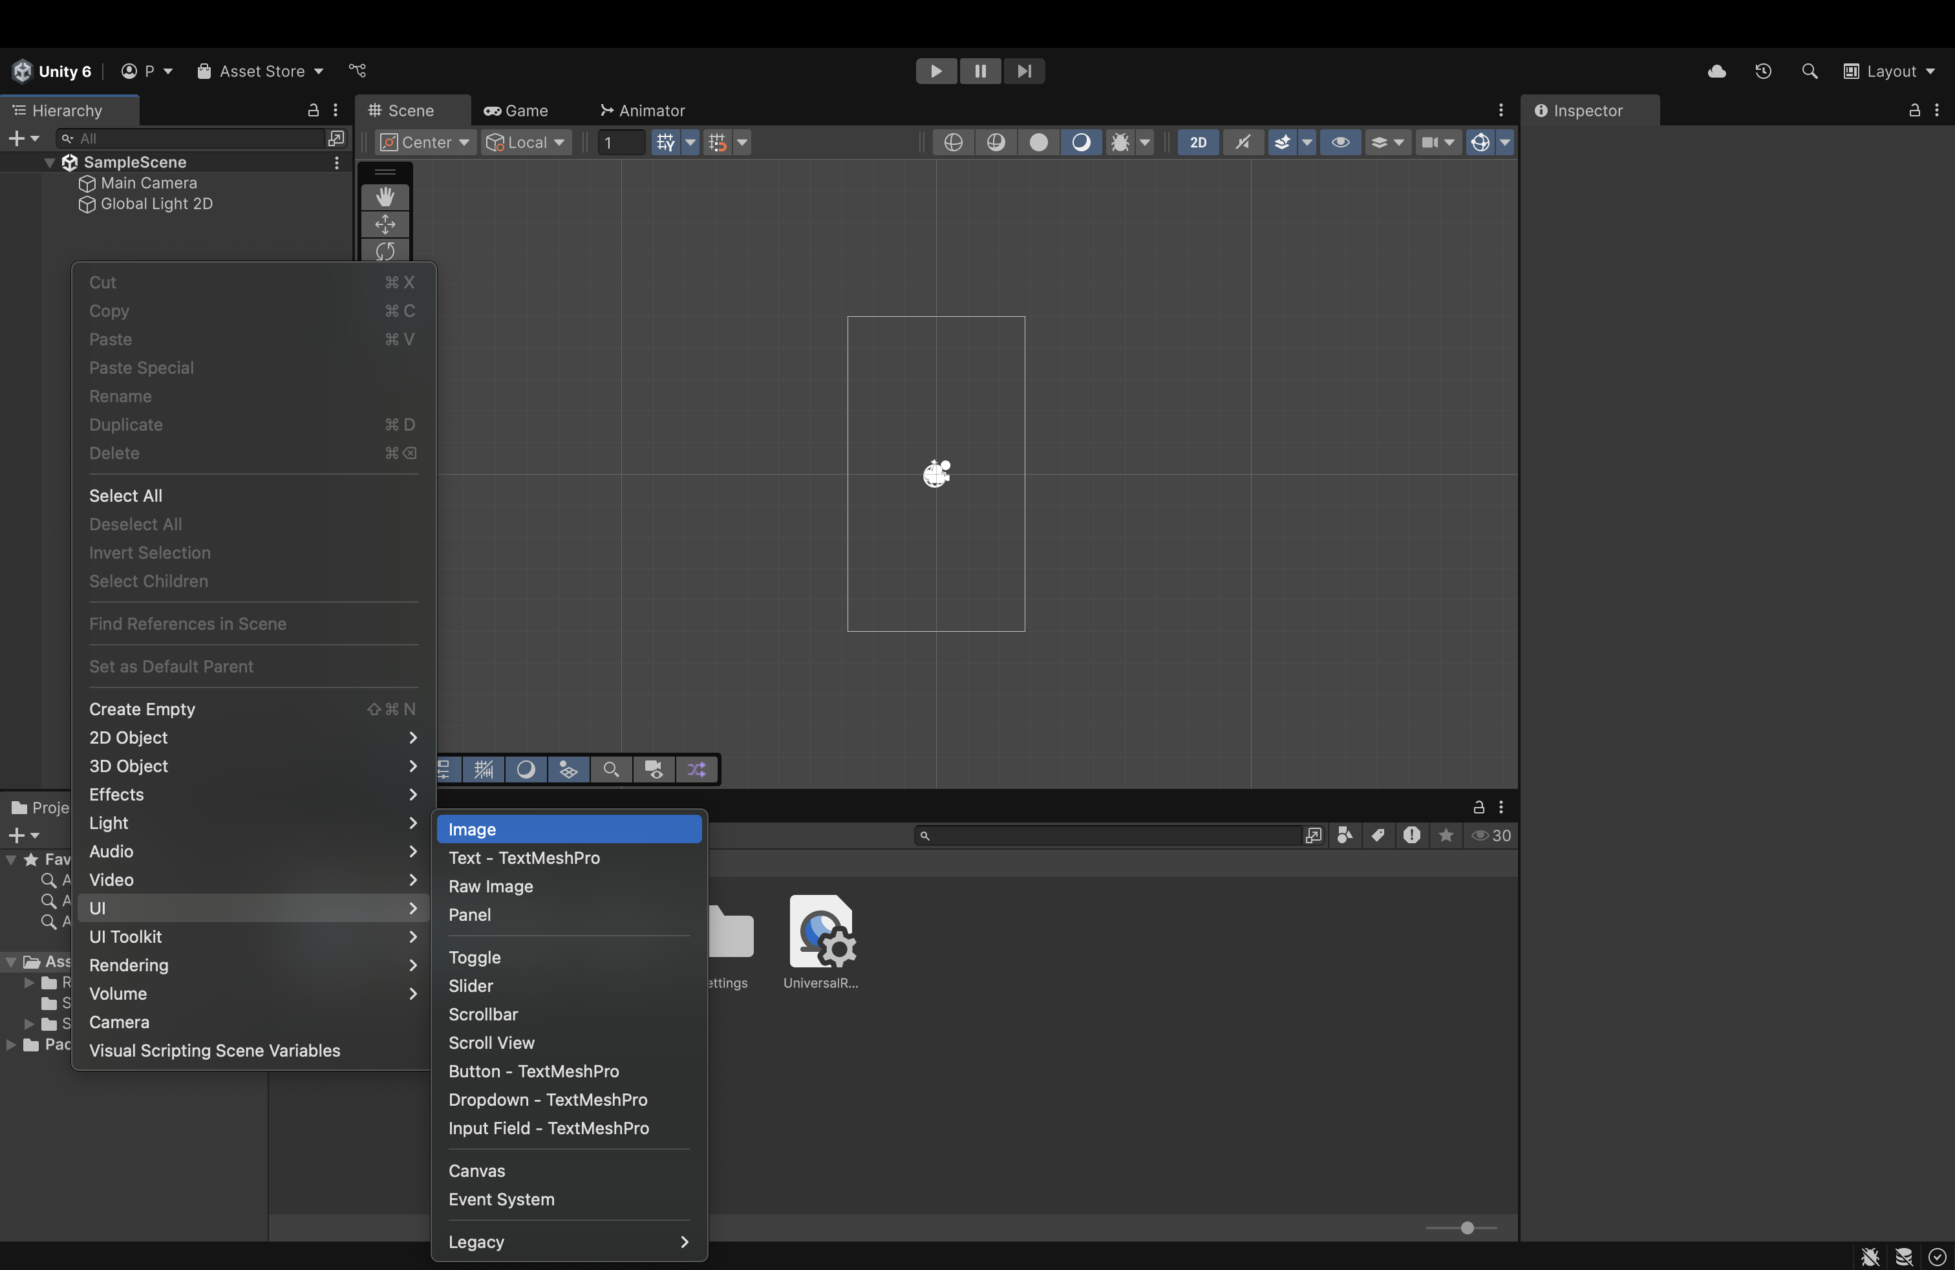Select the Move tool in Scene
Viewport: 1955px width, 1270px height.
click(385, 224)
